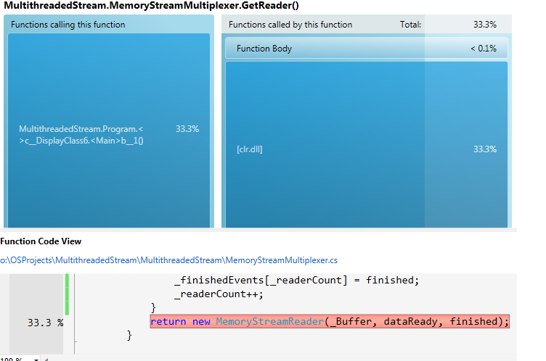Click the 'Functions called by this function' header
The height and width of the screenshot is (361, 546).
[x=290, y=25]
